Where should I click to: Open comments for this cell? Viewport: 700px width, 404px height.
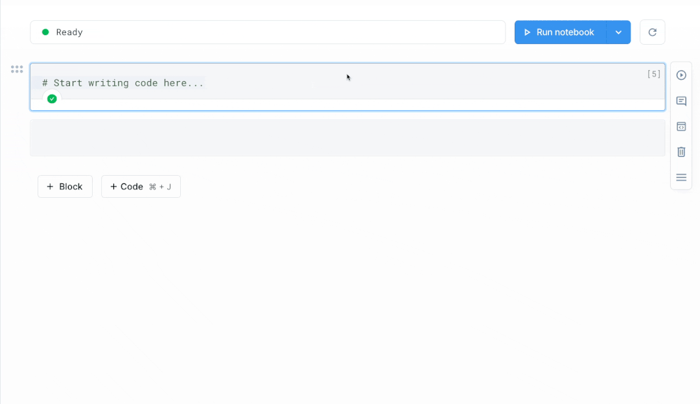coord(681,101)
